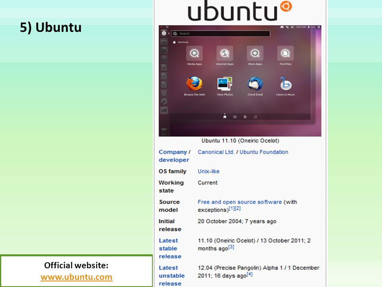The width and height of the screenshot is (382, 287).
Task: Open the View Photos icon
Action: pyautogui.click(x=224, y=84)
